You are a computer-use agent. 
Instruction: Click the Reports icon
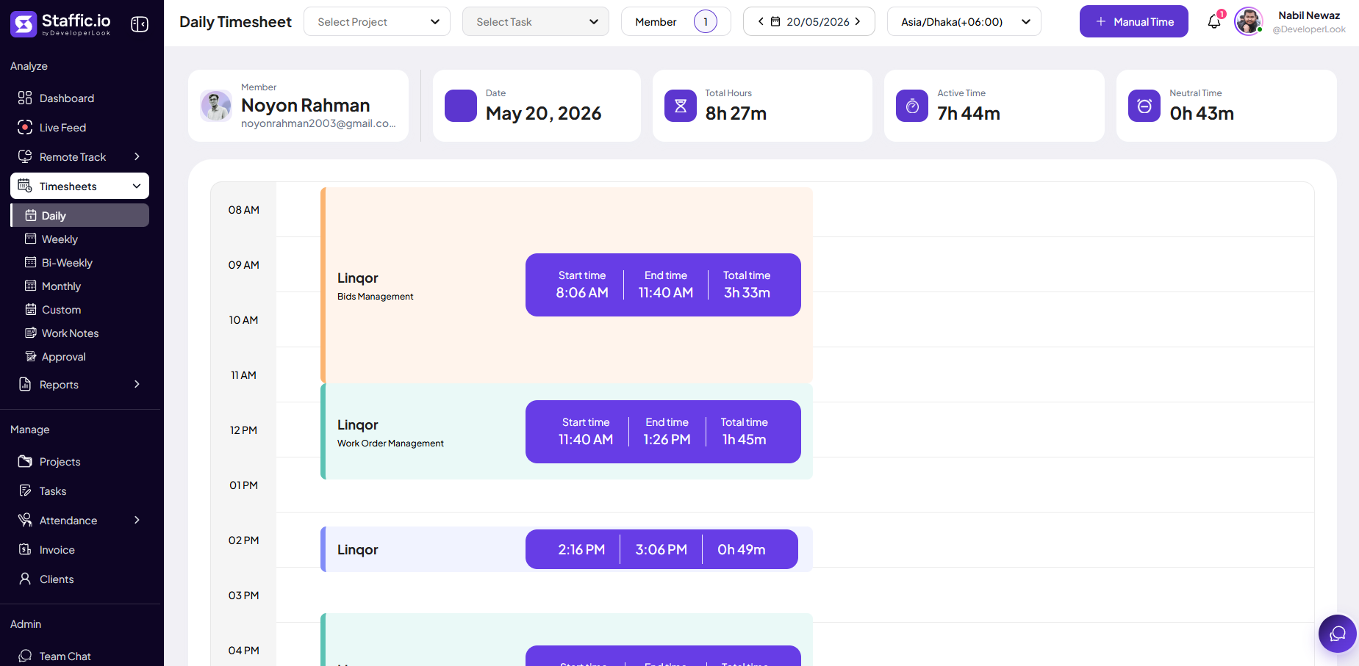[25, 384]
